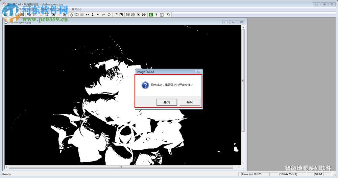338x178 pixels.
Task: Maximize the Hydrangeas.jpg child window
Action: point(234,22)
